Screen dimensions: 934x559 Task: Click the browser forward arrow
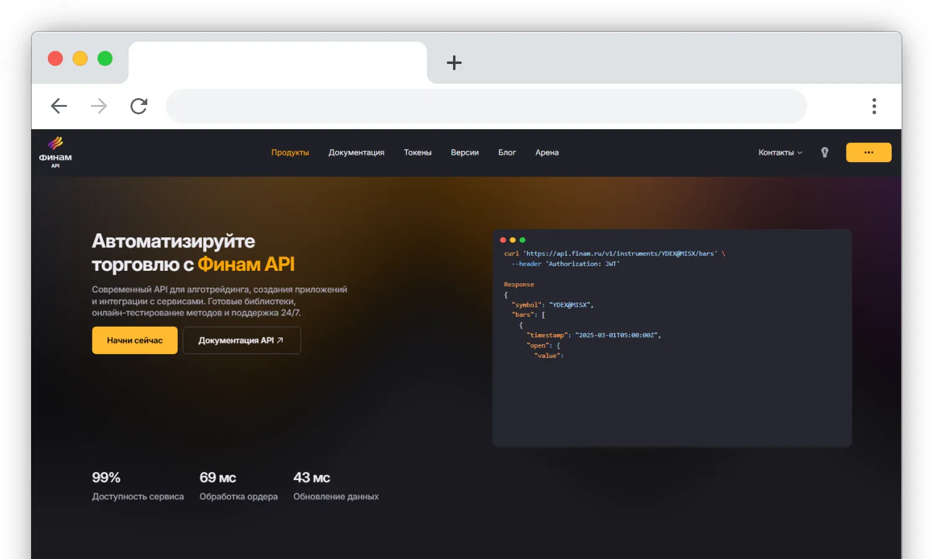tap(99, 106)
